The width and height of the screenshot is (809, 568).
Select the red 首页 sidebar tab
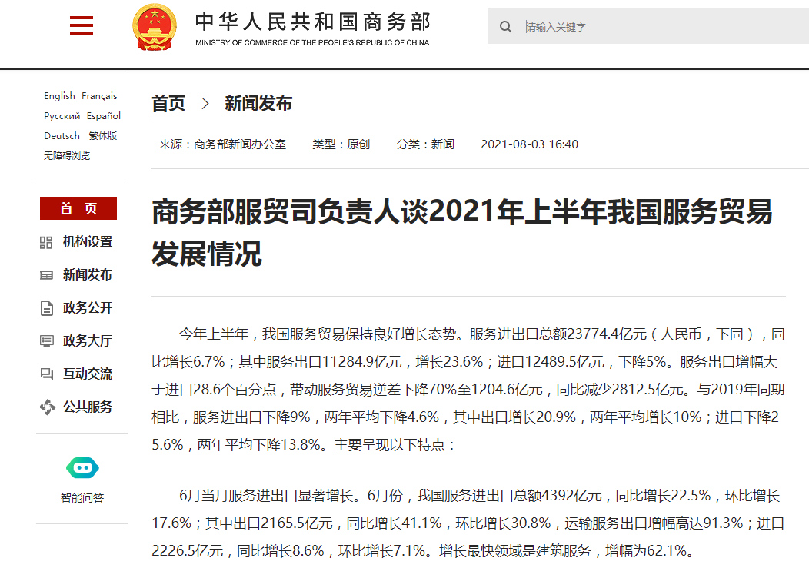click(78, 208)
